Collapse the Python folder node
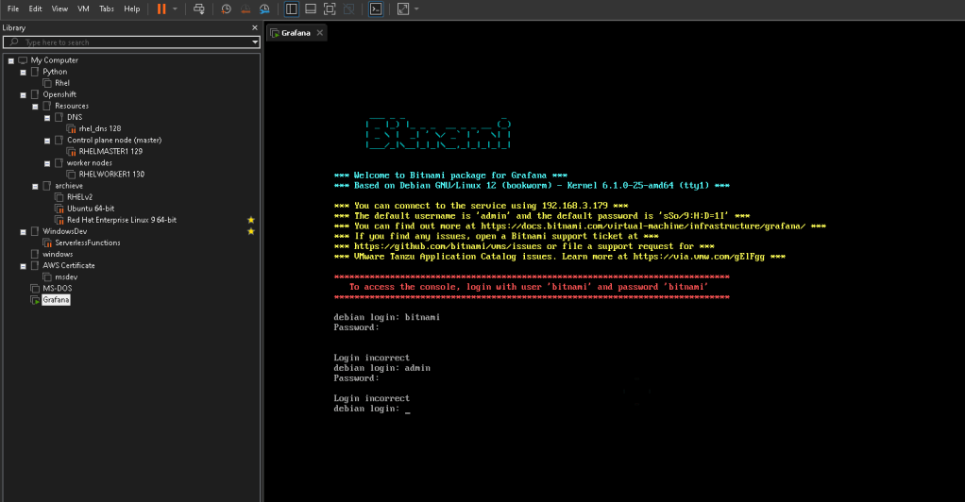The width and height of the screenshot is (965, 502). [x=24, y=73]
